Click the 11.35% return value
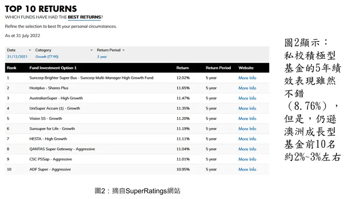This screenshot has height=199, width=348. point(183,108)
